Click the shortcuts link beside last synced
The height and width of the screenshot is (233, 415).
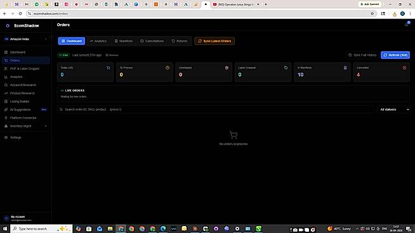click(112, 55)
